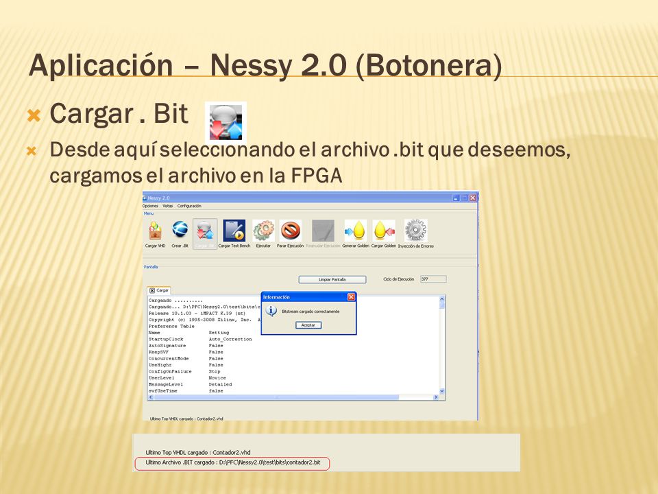Click the large Cargar .Bit icon on slide
Image resolution: width=658 pixels, height=494 pixels.
point(226,122)
